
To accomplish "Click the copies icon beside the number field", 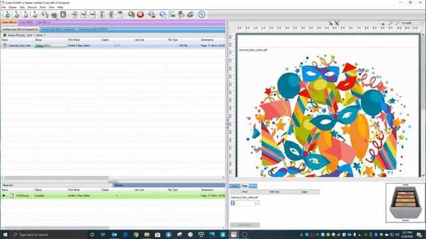I will pos(233,202).
